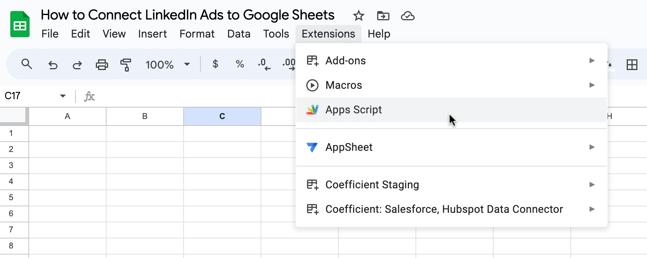
Task: Open the zoom 100% dropdown
Action: tap(167, 64)
